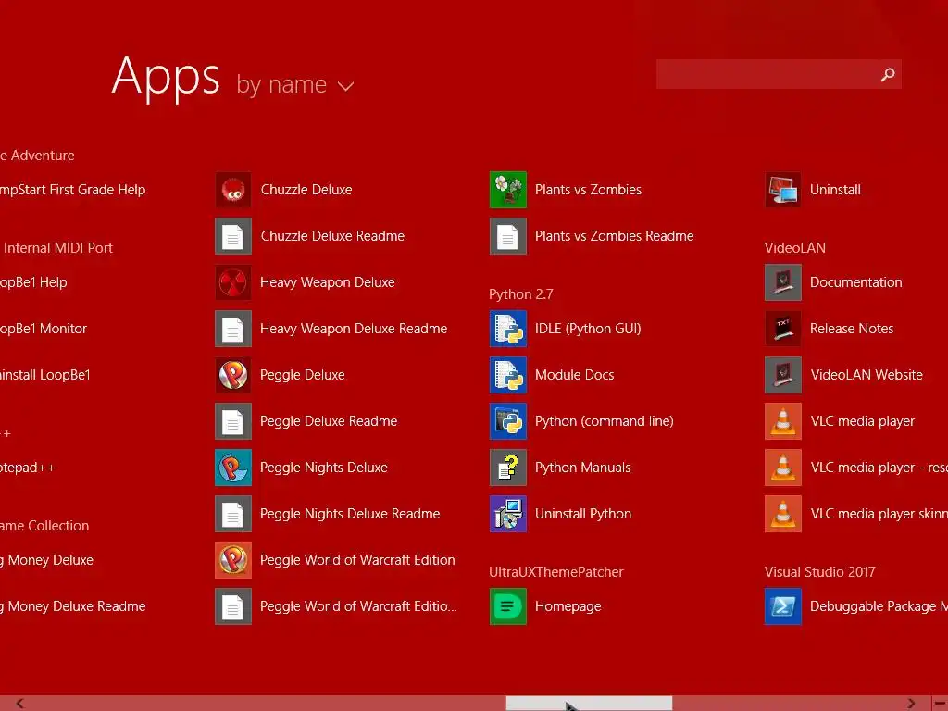Image resolution: width=948 pixels, height=711 pixels.
Task: Click the Game Collection group header
Action: coord(44,526)
